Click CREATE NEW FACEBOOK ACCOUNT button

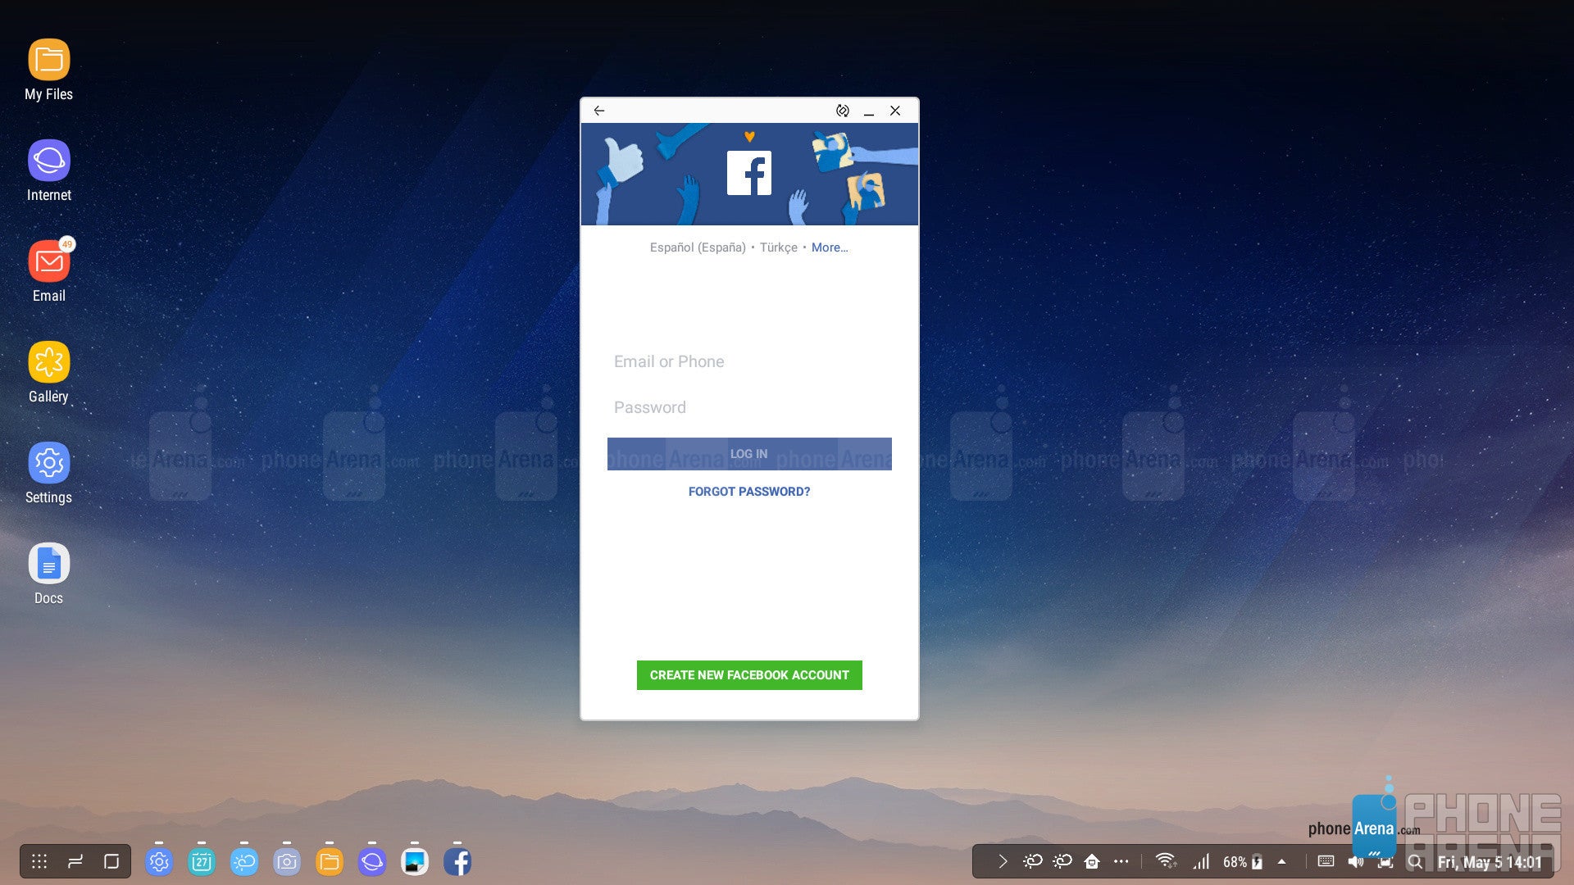pyautogui.click(x=749, y=674)
